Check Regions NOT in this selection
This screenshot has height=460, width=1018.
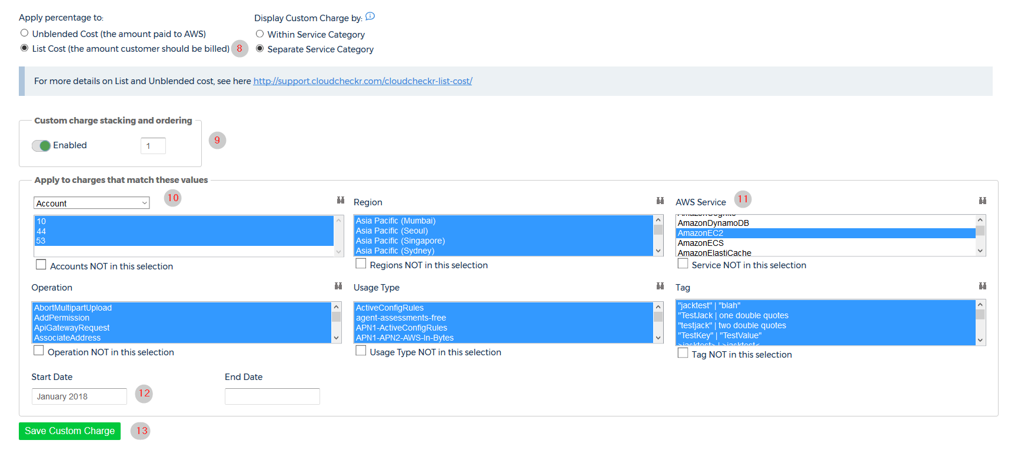pyautogui.click(x=361, y=264)
